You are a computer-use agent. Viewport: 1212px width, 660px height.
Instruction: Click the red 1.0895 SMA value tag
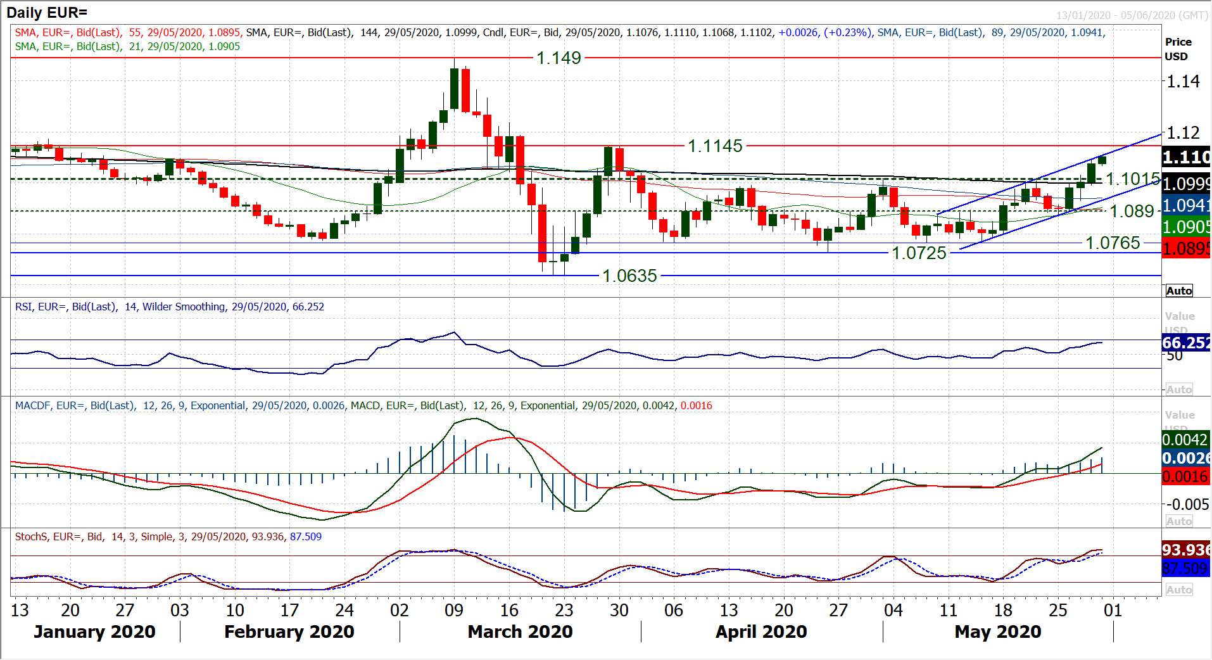[1186, 248]
